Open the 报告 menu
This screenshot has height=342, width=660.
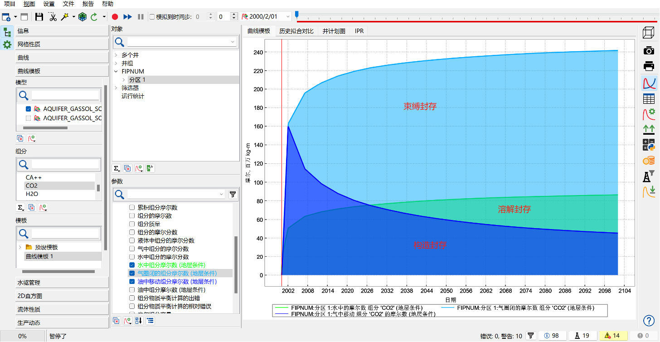coord(88,4)
